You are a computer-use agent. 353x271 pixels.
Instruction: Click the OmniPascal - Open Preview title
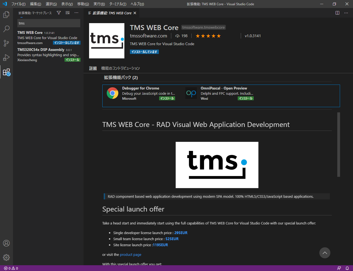coord(224,88)
